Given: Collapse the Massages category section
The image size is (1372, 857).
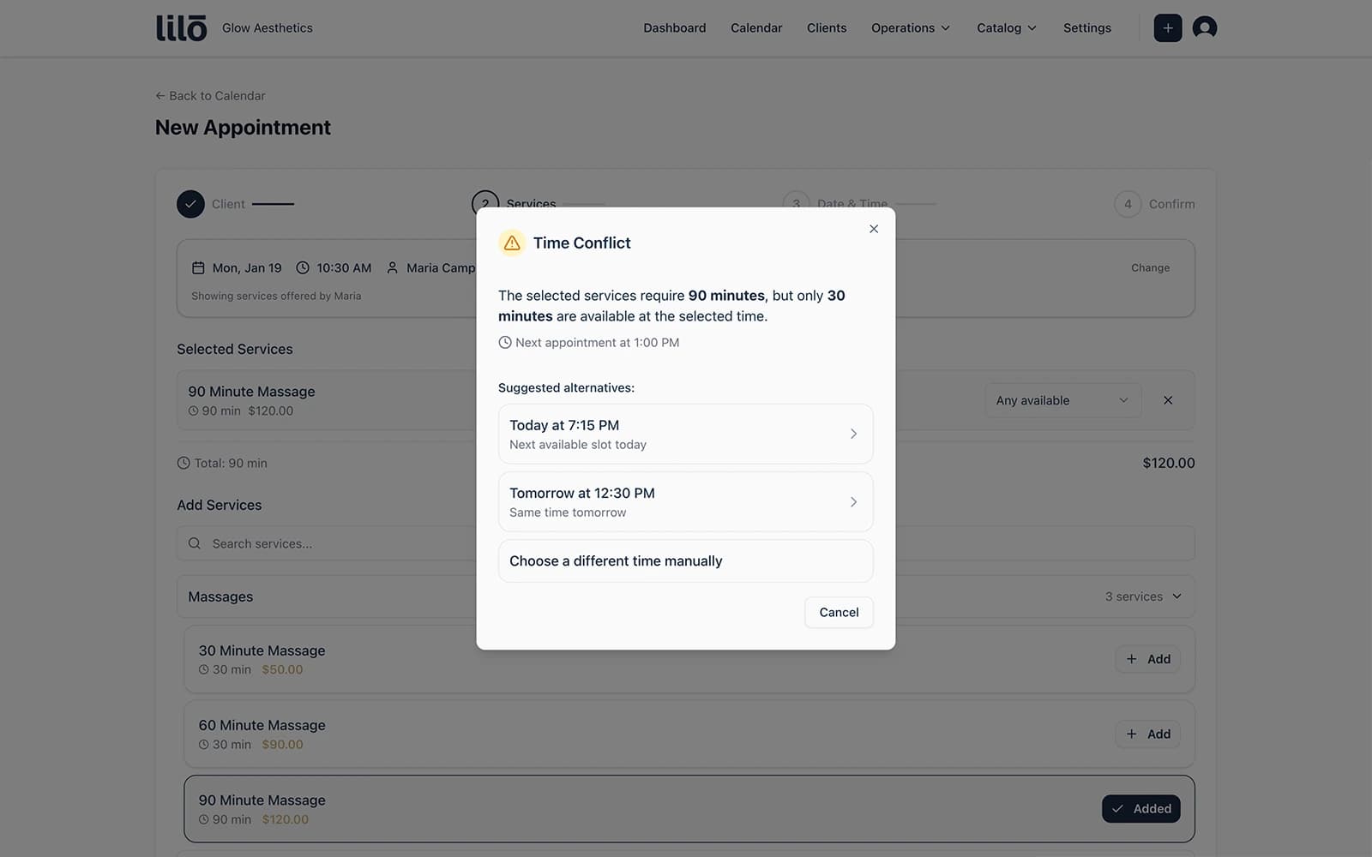Looking at the screenshot, I should tap(1176, 596).
